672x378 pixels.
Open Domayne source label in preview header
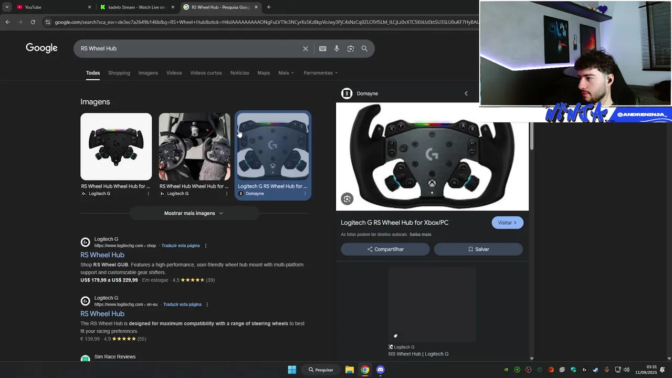click(x=367, y=93)
